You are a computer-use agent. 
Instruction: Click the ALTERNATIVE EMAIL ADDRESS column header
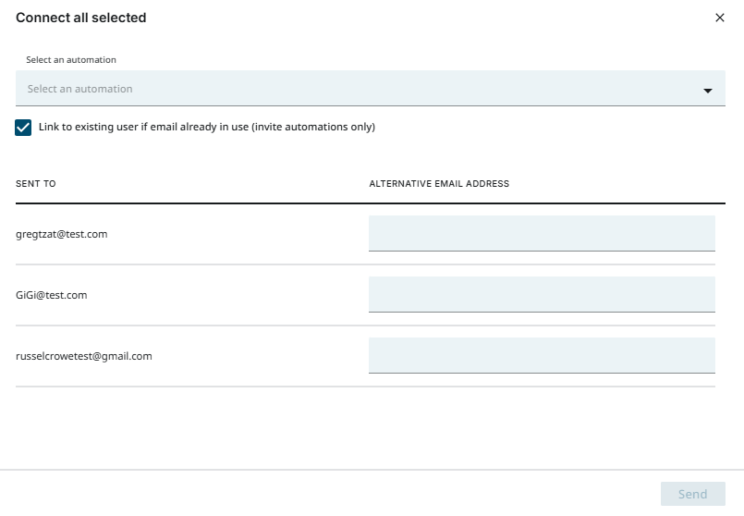439,184
